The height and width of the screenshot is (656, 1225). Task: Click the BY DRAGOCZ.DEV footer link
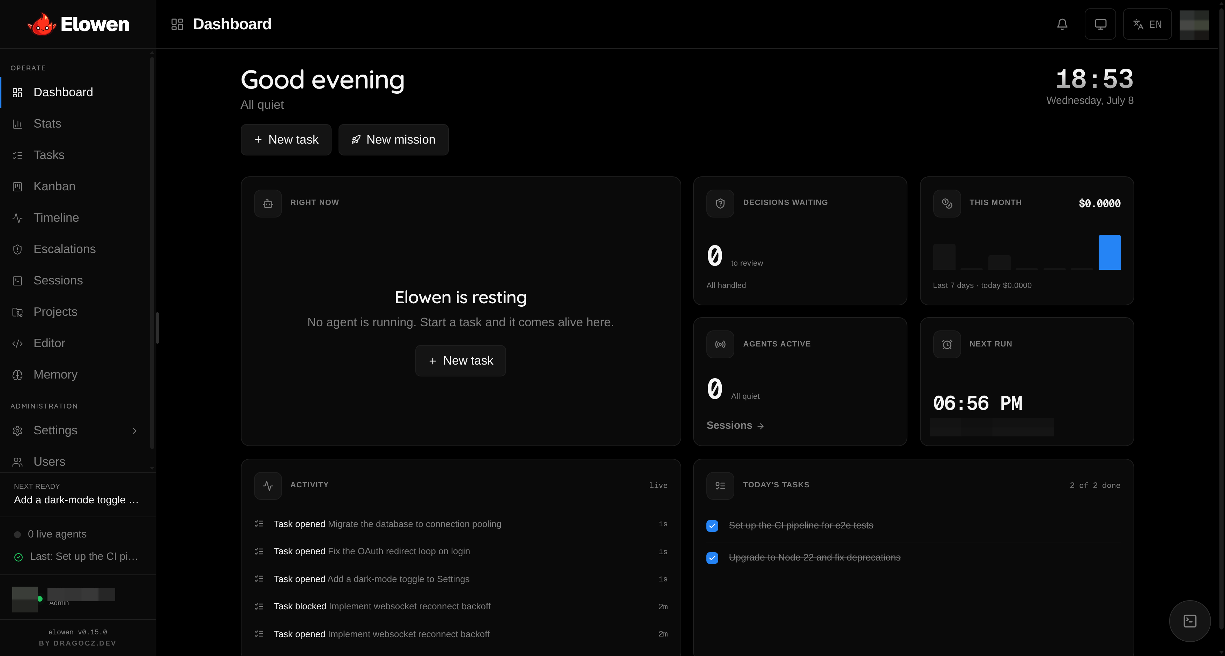77,643
